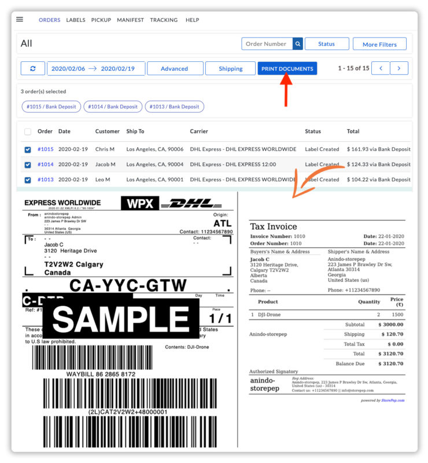This screenshot has height=463, width=428.
Task: Click the search magnifier icon
Action: tap(297, 44)
